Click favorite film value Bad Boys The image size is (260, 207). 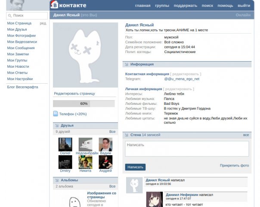(171, 103)
